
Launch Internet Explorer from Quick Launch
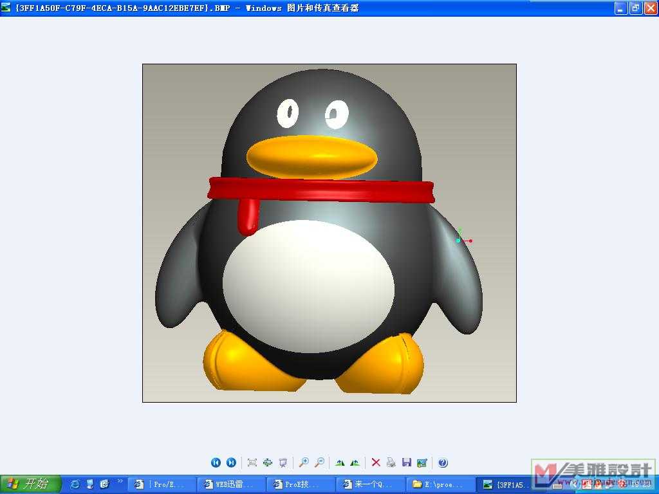pos(75,484)
